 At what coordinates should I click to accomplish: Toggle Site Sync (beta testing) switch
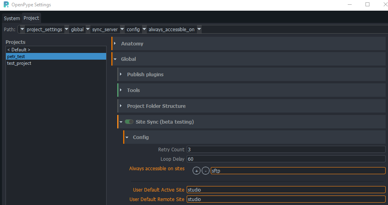pos(129,122)
